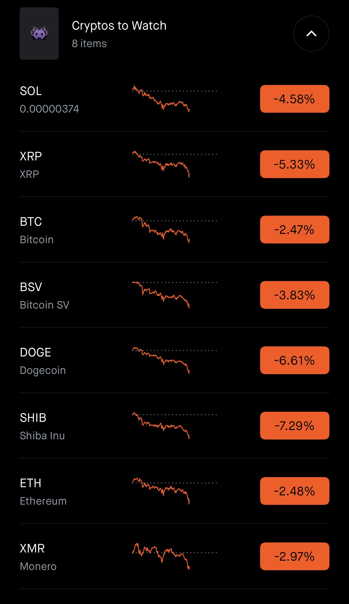This screenshot has height=604, width=349.
Task: Open the Bitcoin mini price chart
Action: tap(174, 230)
